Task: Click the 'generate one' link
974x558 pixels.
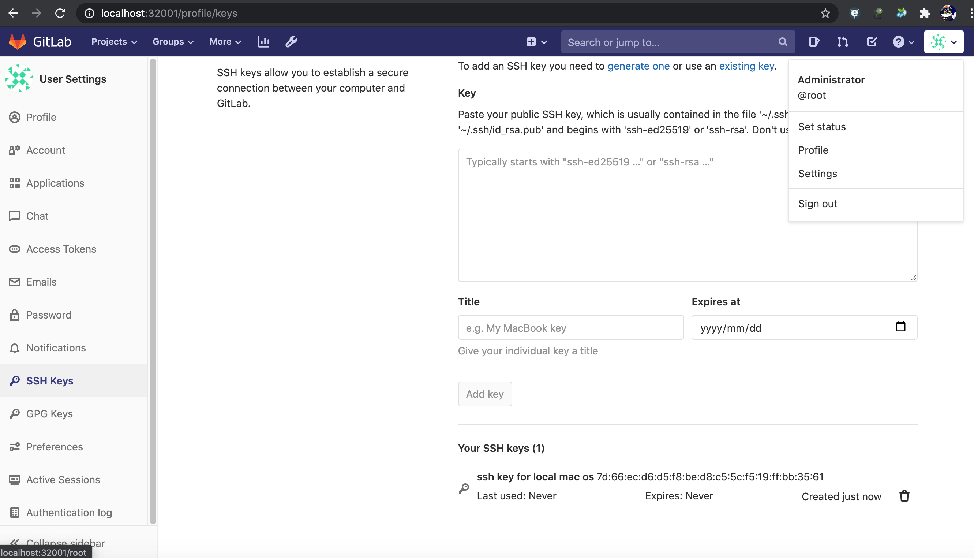Action: 638,66
